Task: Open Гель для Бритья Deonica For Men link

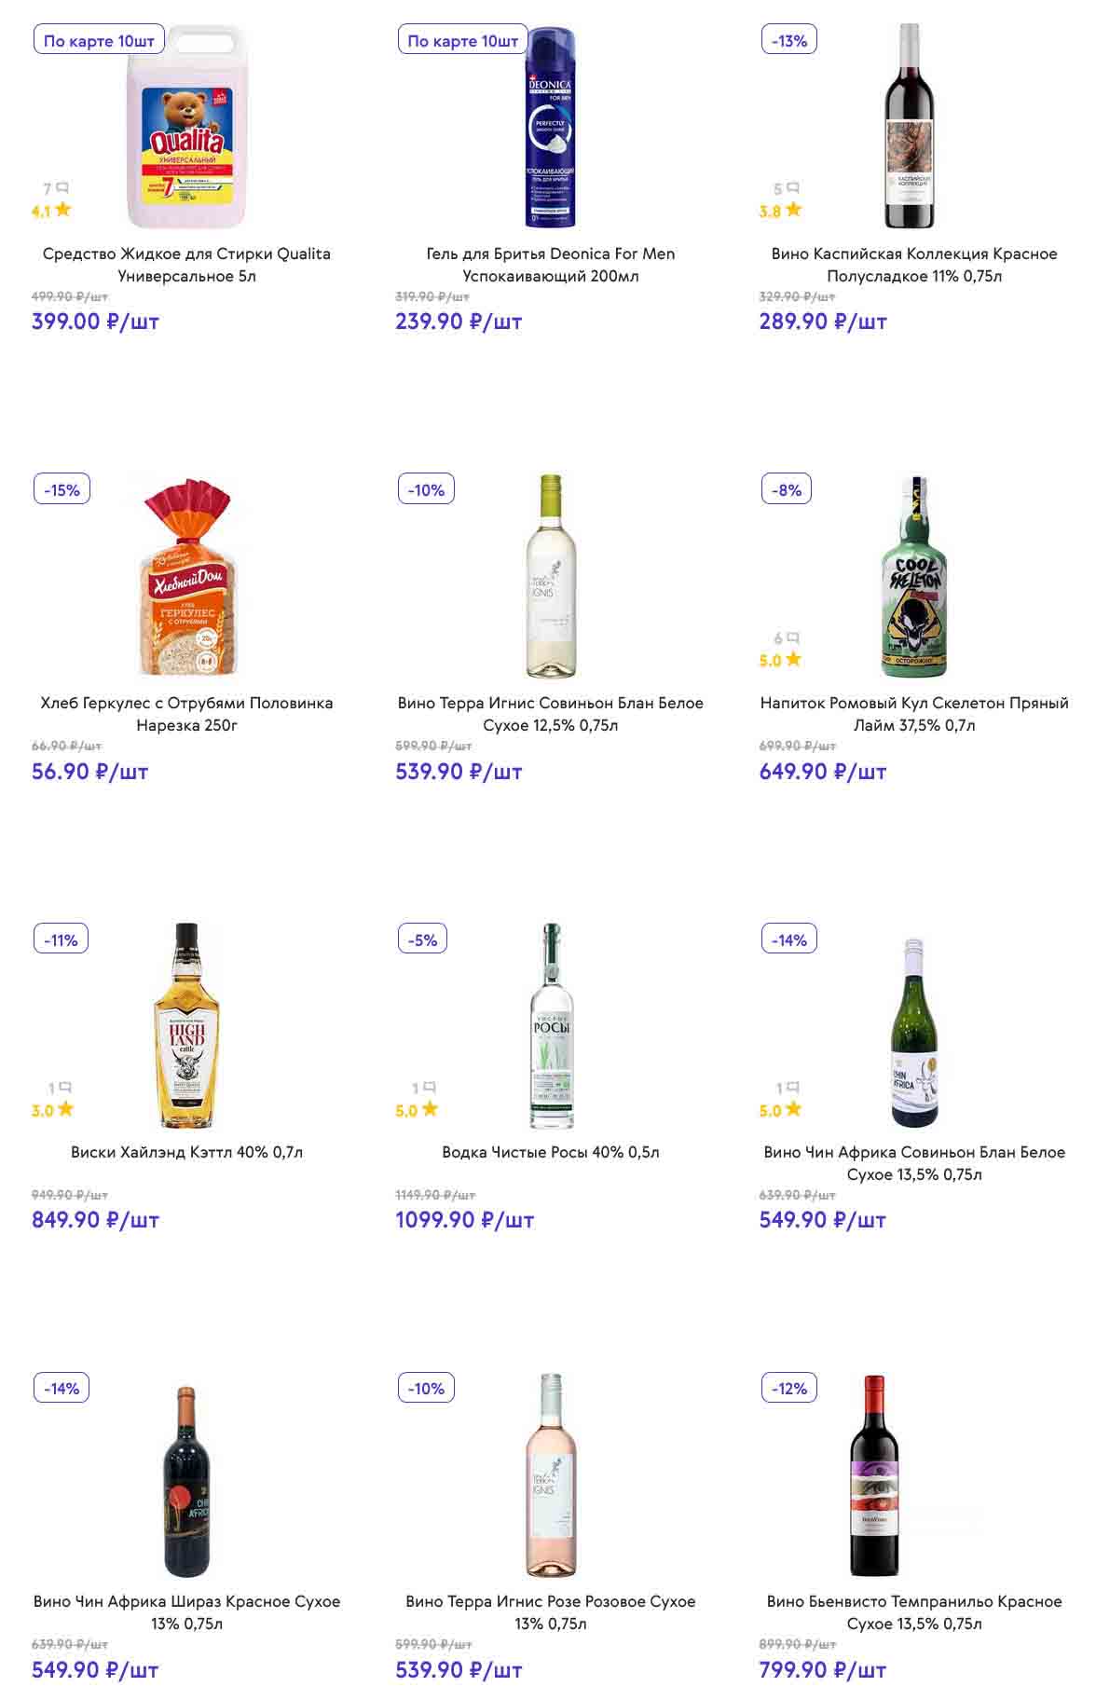Action: 550,265
